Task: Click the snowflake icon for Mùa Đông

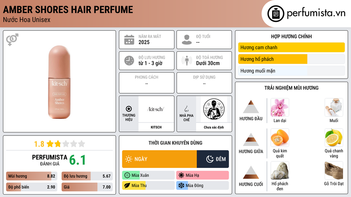Action: 181,186
